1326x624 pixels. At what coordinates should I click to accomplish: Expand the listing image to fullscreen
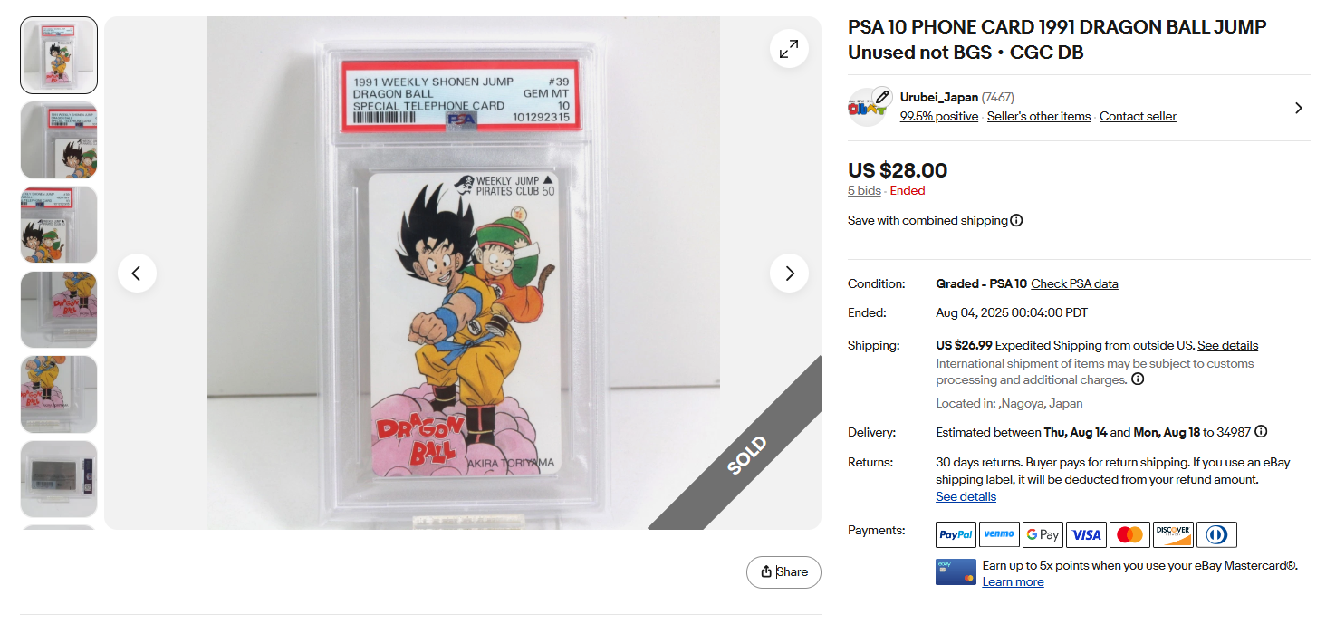789,49
